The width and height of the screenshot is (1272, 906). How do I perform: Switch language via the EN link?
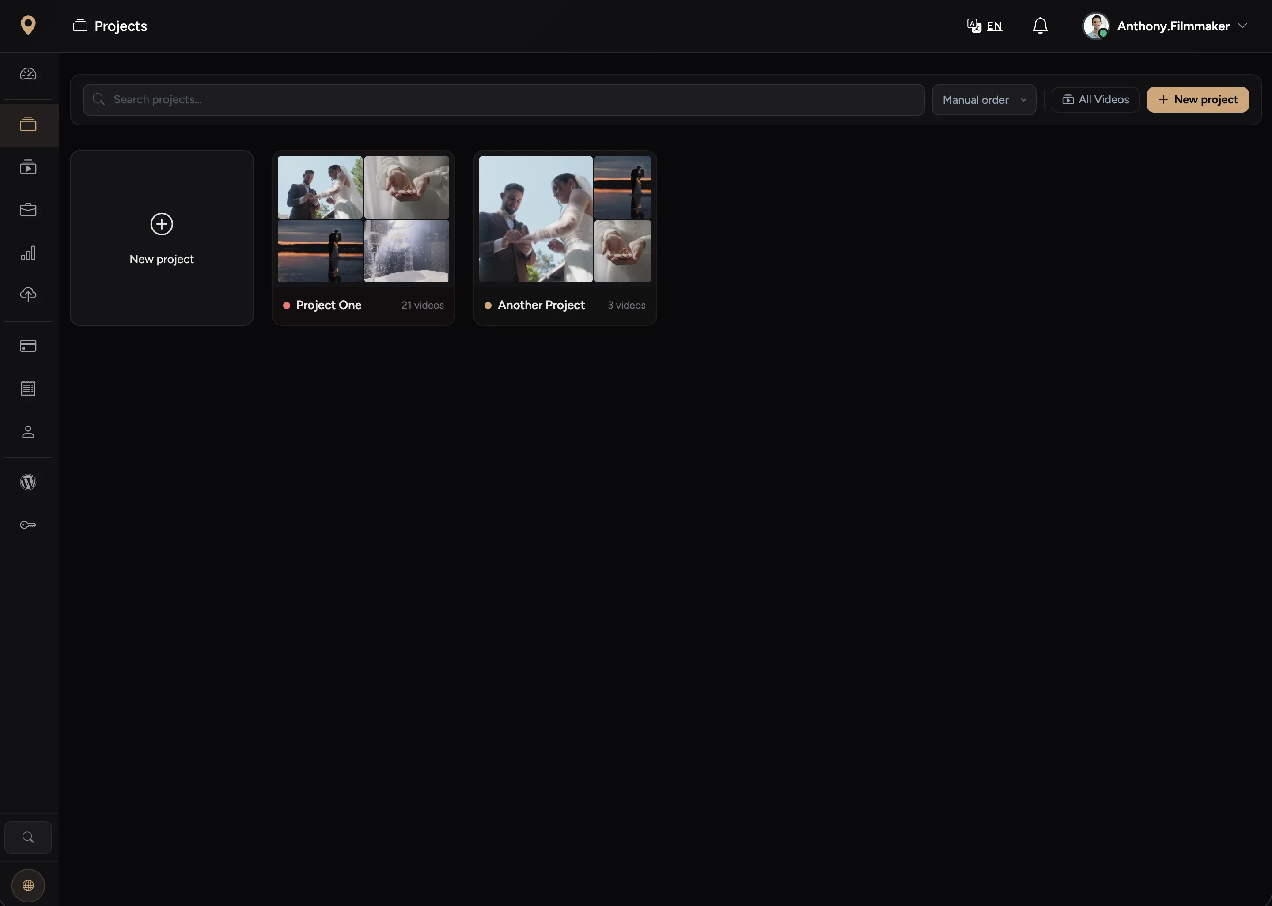[994, 26]
